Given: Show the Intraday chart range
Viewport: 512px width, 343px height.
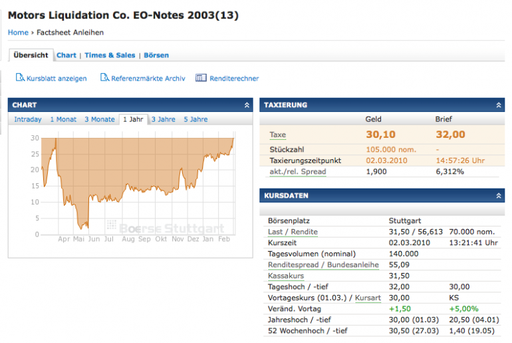Looking at the screenshot, I should [28, 120].
